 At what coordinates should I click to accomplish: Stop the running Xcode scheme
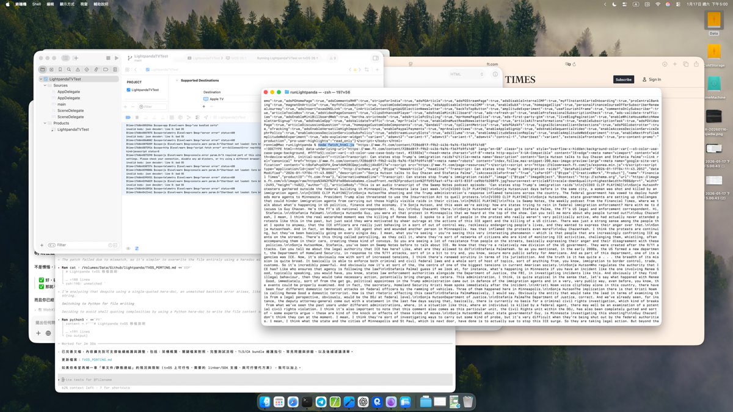pos(108,58)
